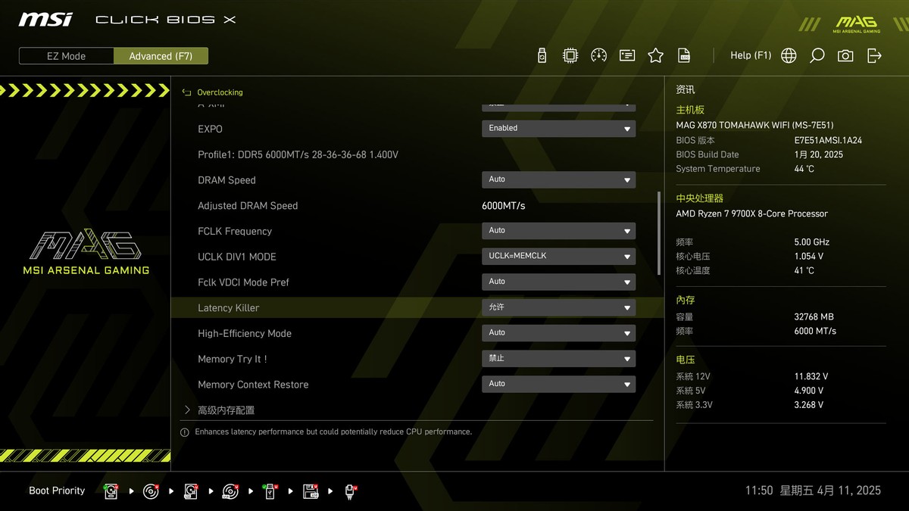The image size is (909, 511).
Task: Open the Memory Try It ! dropdown
Action: click(558, 358)
